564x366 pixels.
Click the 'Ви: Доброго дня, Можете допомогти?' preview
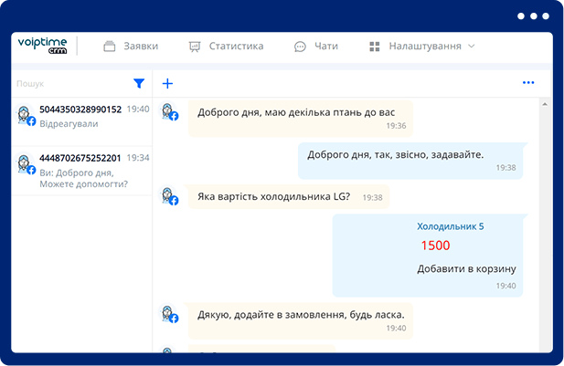point(83,179)
